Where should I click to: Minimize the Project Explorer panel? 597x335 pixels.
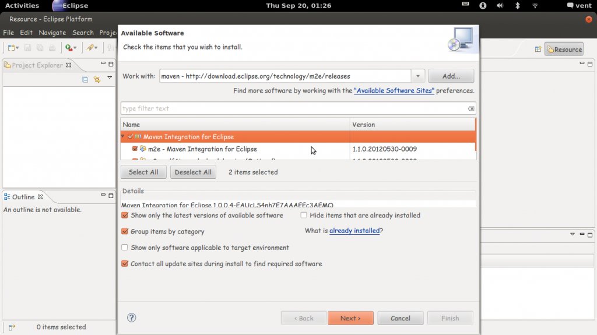coord(103,63)
